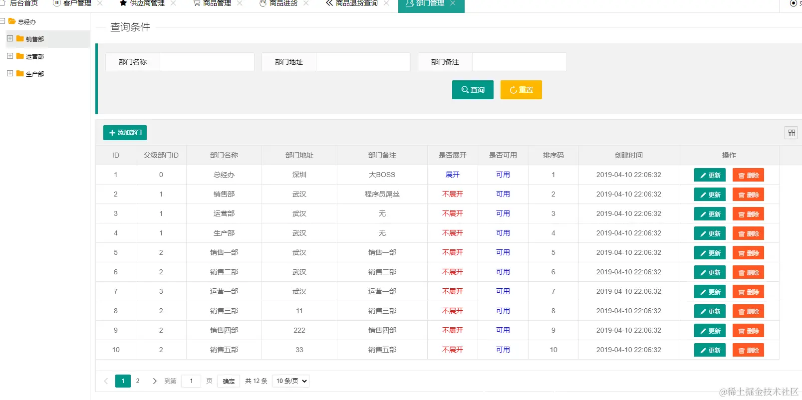802x400 pixels.
Task: Delete the 销售五部 row
Action: 748,350
